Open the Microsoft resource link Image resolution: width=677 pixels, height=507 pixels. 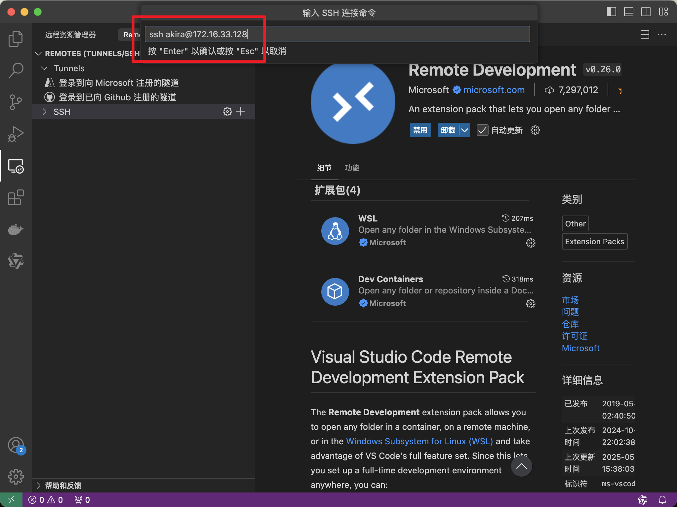point(580,348)
